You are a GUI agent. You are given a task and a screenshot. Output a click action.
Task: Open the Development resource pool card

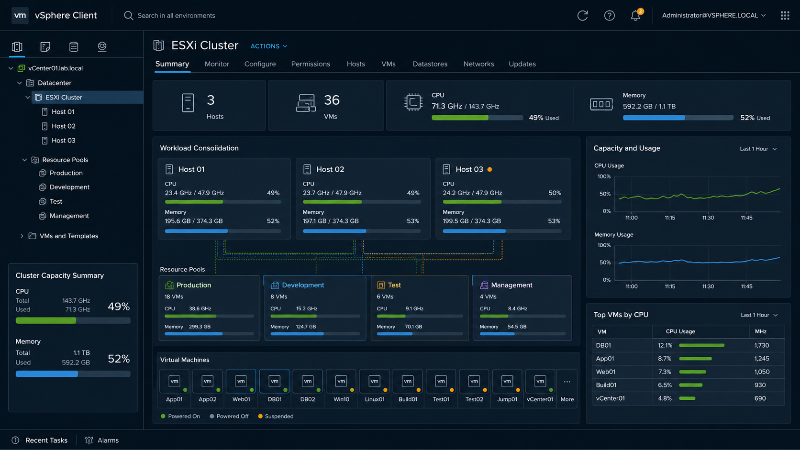[315, 308]
